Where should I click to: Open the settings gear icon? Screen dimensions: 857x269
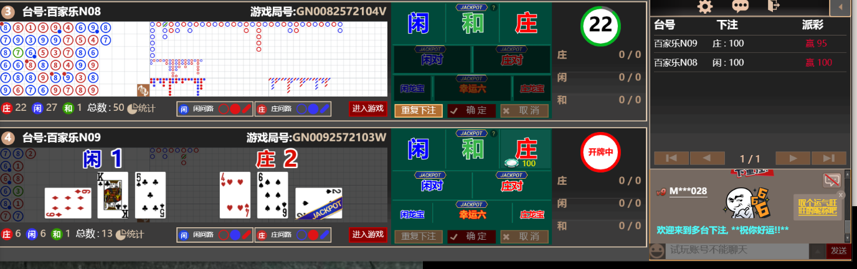coord(704,6)
